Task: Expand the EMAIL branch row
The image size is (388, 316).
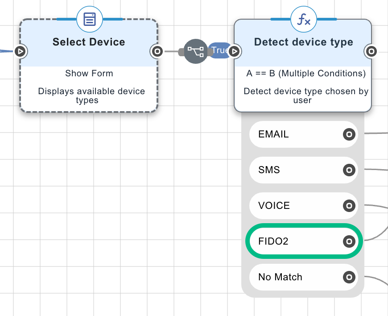Action: pos(294,134)
